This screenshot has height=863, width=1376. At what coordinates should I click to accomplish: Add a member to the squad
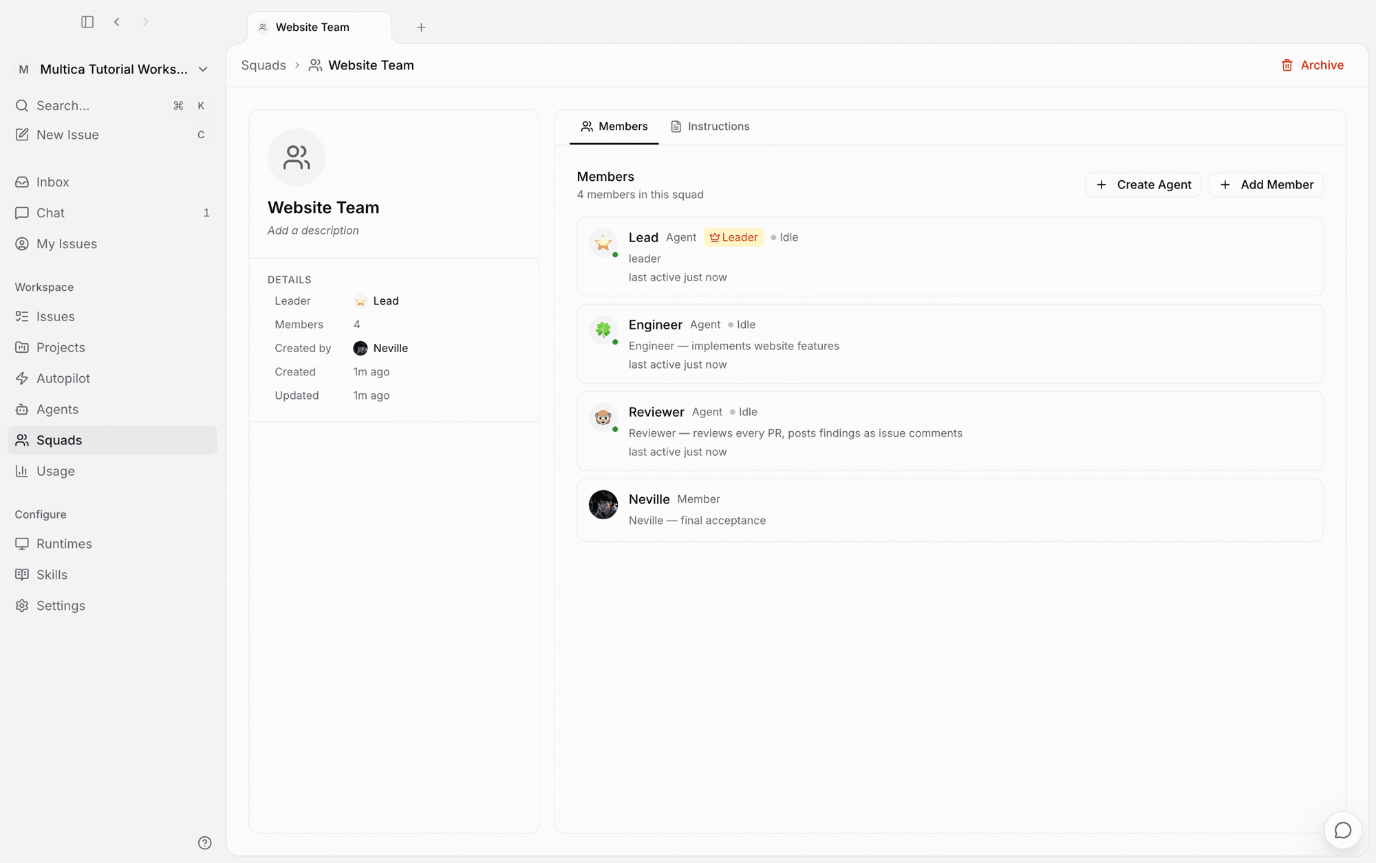tap(1266, 184)
